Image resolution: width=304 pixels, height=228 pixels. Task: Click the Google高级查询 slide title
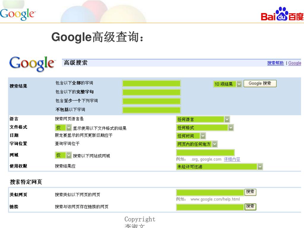[97, 37]
